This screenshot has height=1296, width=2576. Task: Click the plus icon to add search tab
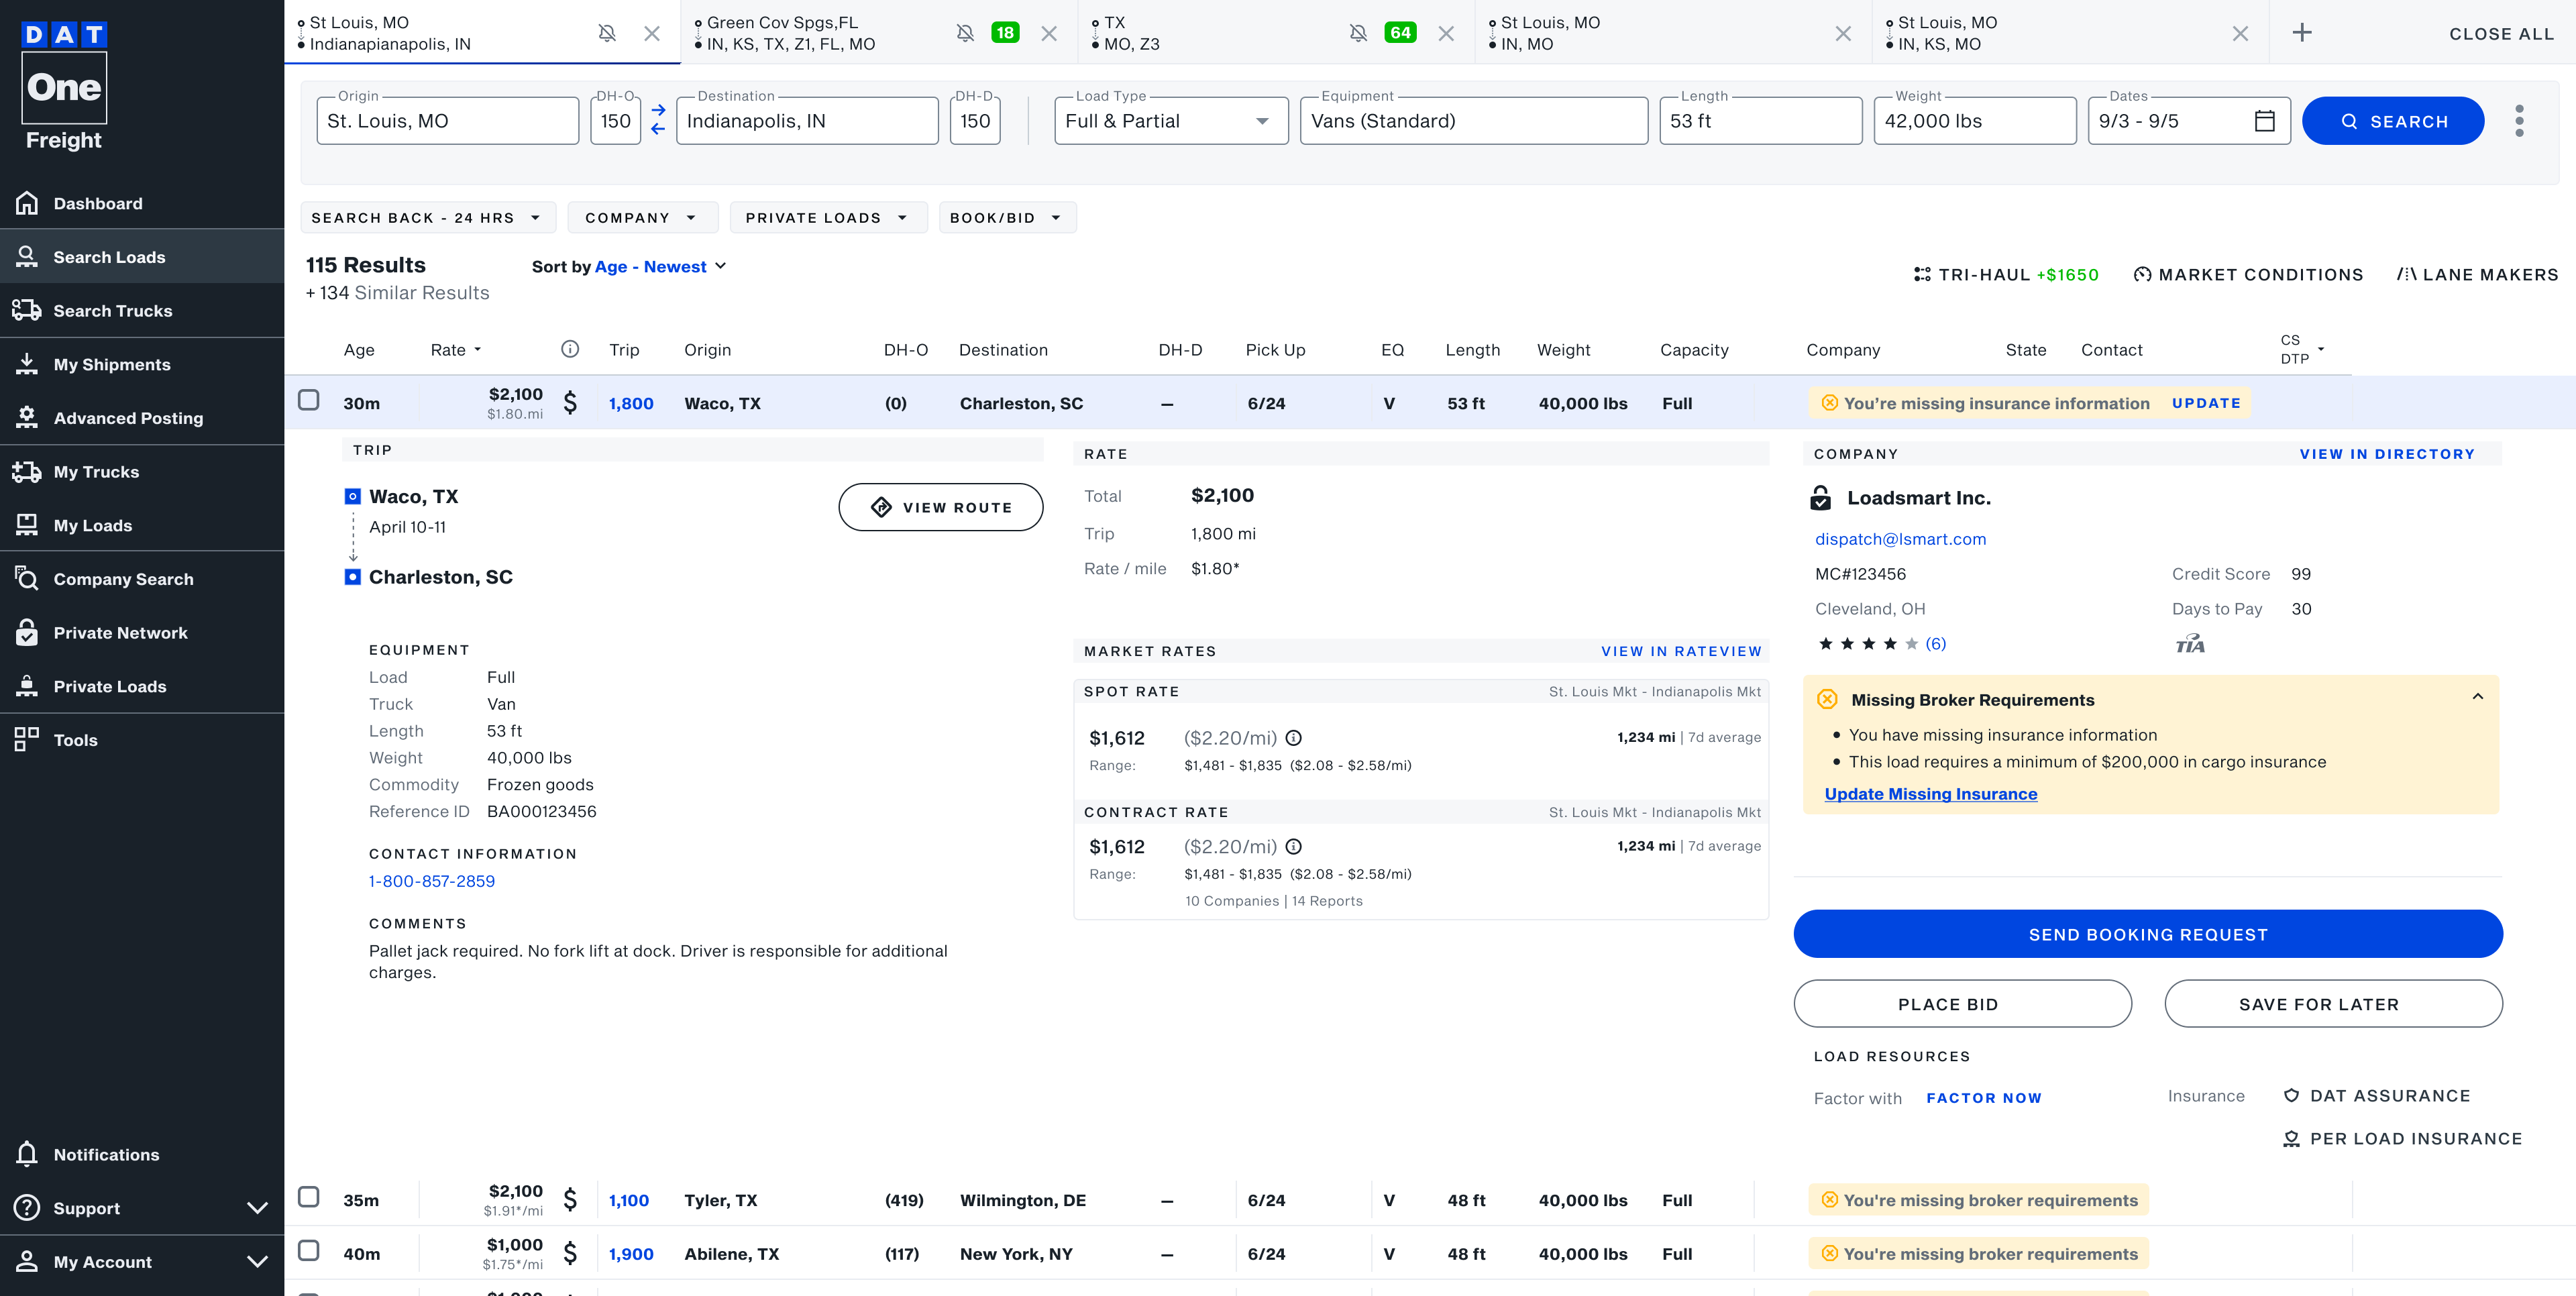click(2302, 33)
